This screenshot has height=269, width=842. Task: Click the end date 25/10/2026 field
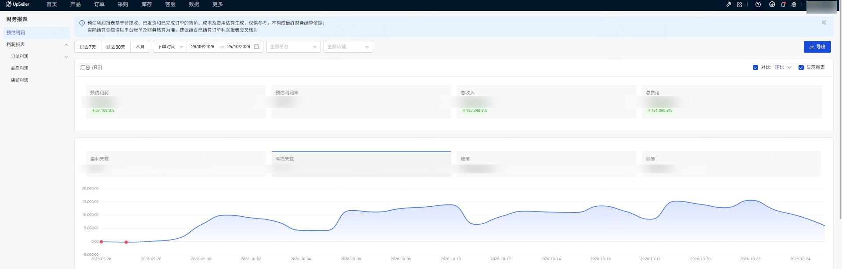[x=238, y=47]
